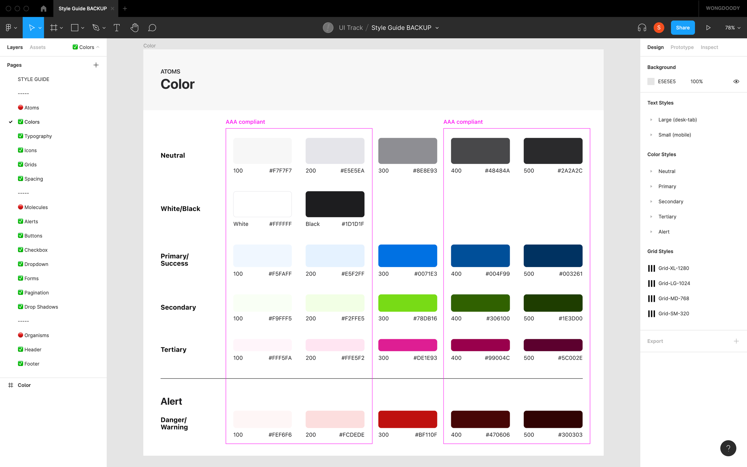This screenshot has width=747, height=467.
Task: Activate the Hand tool
Action: pos(134,27)
